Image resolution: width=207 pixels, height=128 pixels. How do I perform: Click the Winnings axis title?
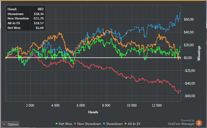pos(199,53)
